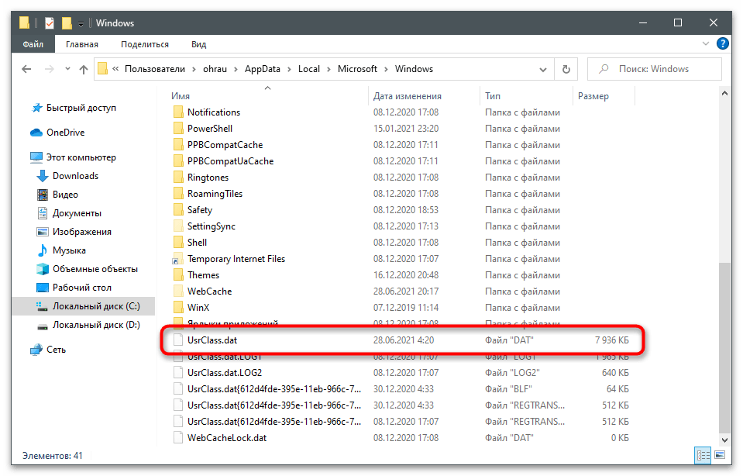This screenshot has width=743, height=476.
Task: Click the This PC computer icon
Action: tap(36, 157)
